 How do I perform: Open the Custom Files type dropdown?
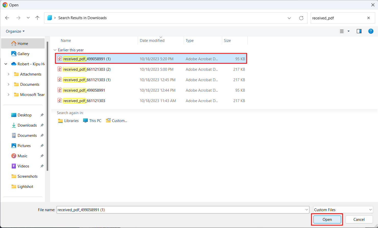343,210
